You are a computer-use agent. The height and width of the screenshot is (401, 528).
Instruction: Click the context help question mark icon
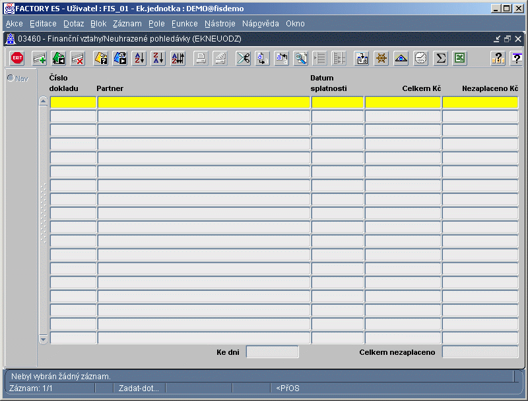tap(517, 58)
